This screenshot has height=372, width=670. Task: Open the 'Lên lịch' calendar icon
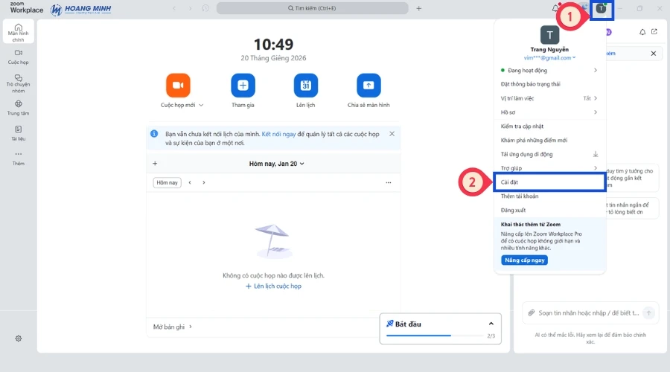[x=306, y=86]
